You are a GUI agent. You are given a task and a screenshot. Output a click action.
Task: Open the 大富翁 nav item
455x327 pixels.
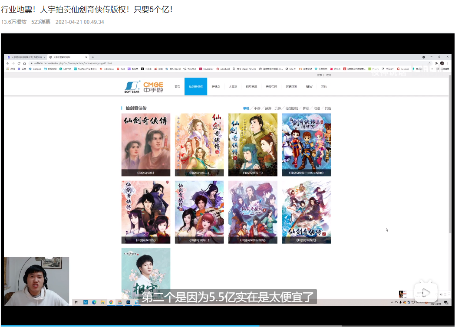[233, 87]
